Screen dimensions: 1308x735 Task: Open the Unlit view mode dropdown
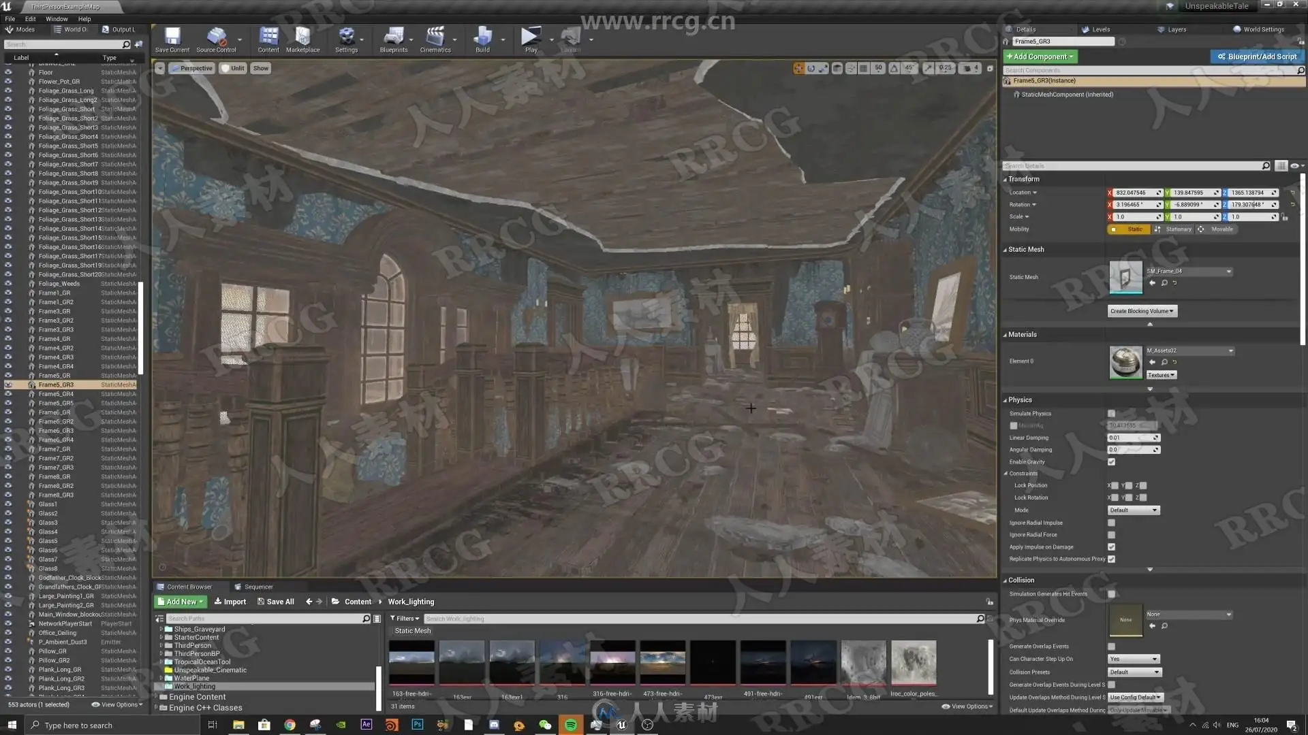click(x=233, y=68)
